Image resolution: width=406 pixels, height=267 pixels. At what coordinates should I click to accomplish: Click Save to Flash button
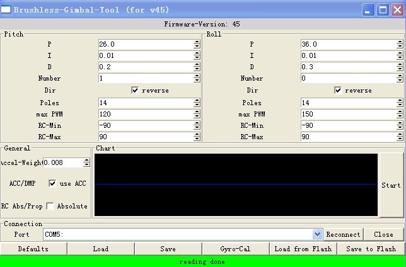tap(371, 249)
